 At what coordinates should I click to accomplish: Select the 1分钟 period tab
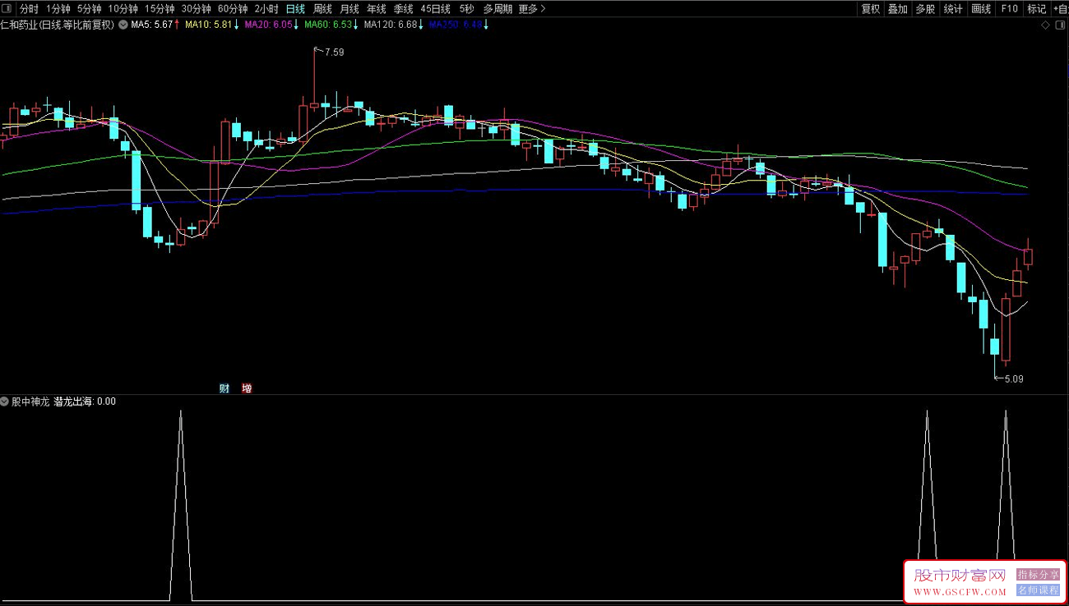point(58,9)
